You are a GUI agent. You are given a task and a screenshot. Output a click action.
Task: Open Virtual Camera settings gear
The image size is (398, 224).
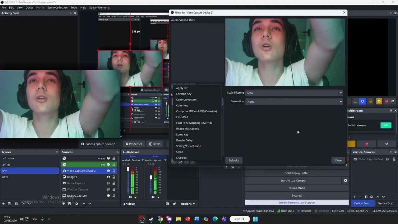click(x=345, y=180)
